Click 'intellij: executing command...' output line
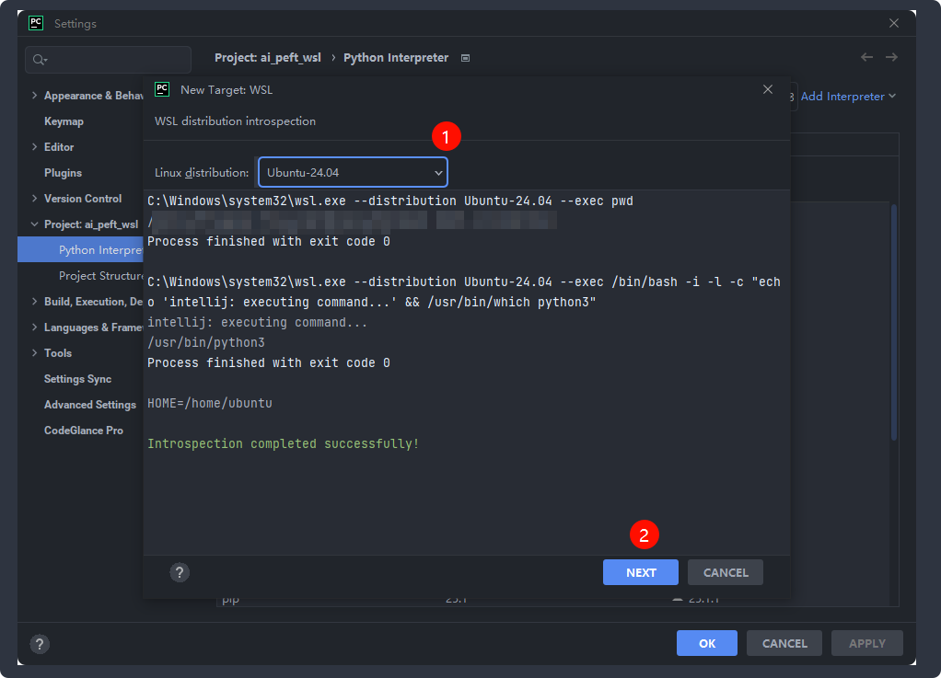The image size is (941, 678). [x=257, y=322]
